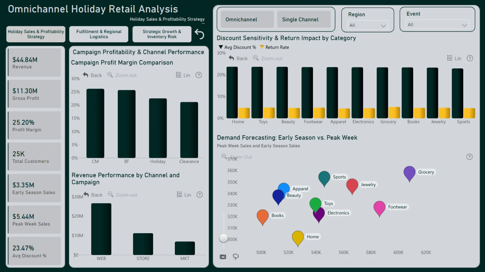This screenshot has height=272, width=485.
Task: Open the Region dropdown
Action: (368, 25)
